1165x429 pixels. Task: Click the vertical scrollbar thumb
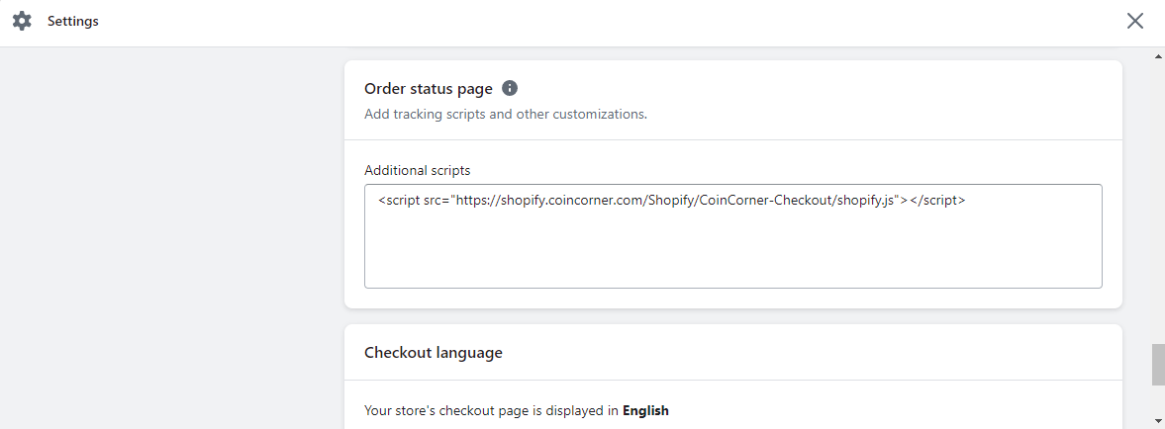[x=1157, y=365]
